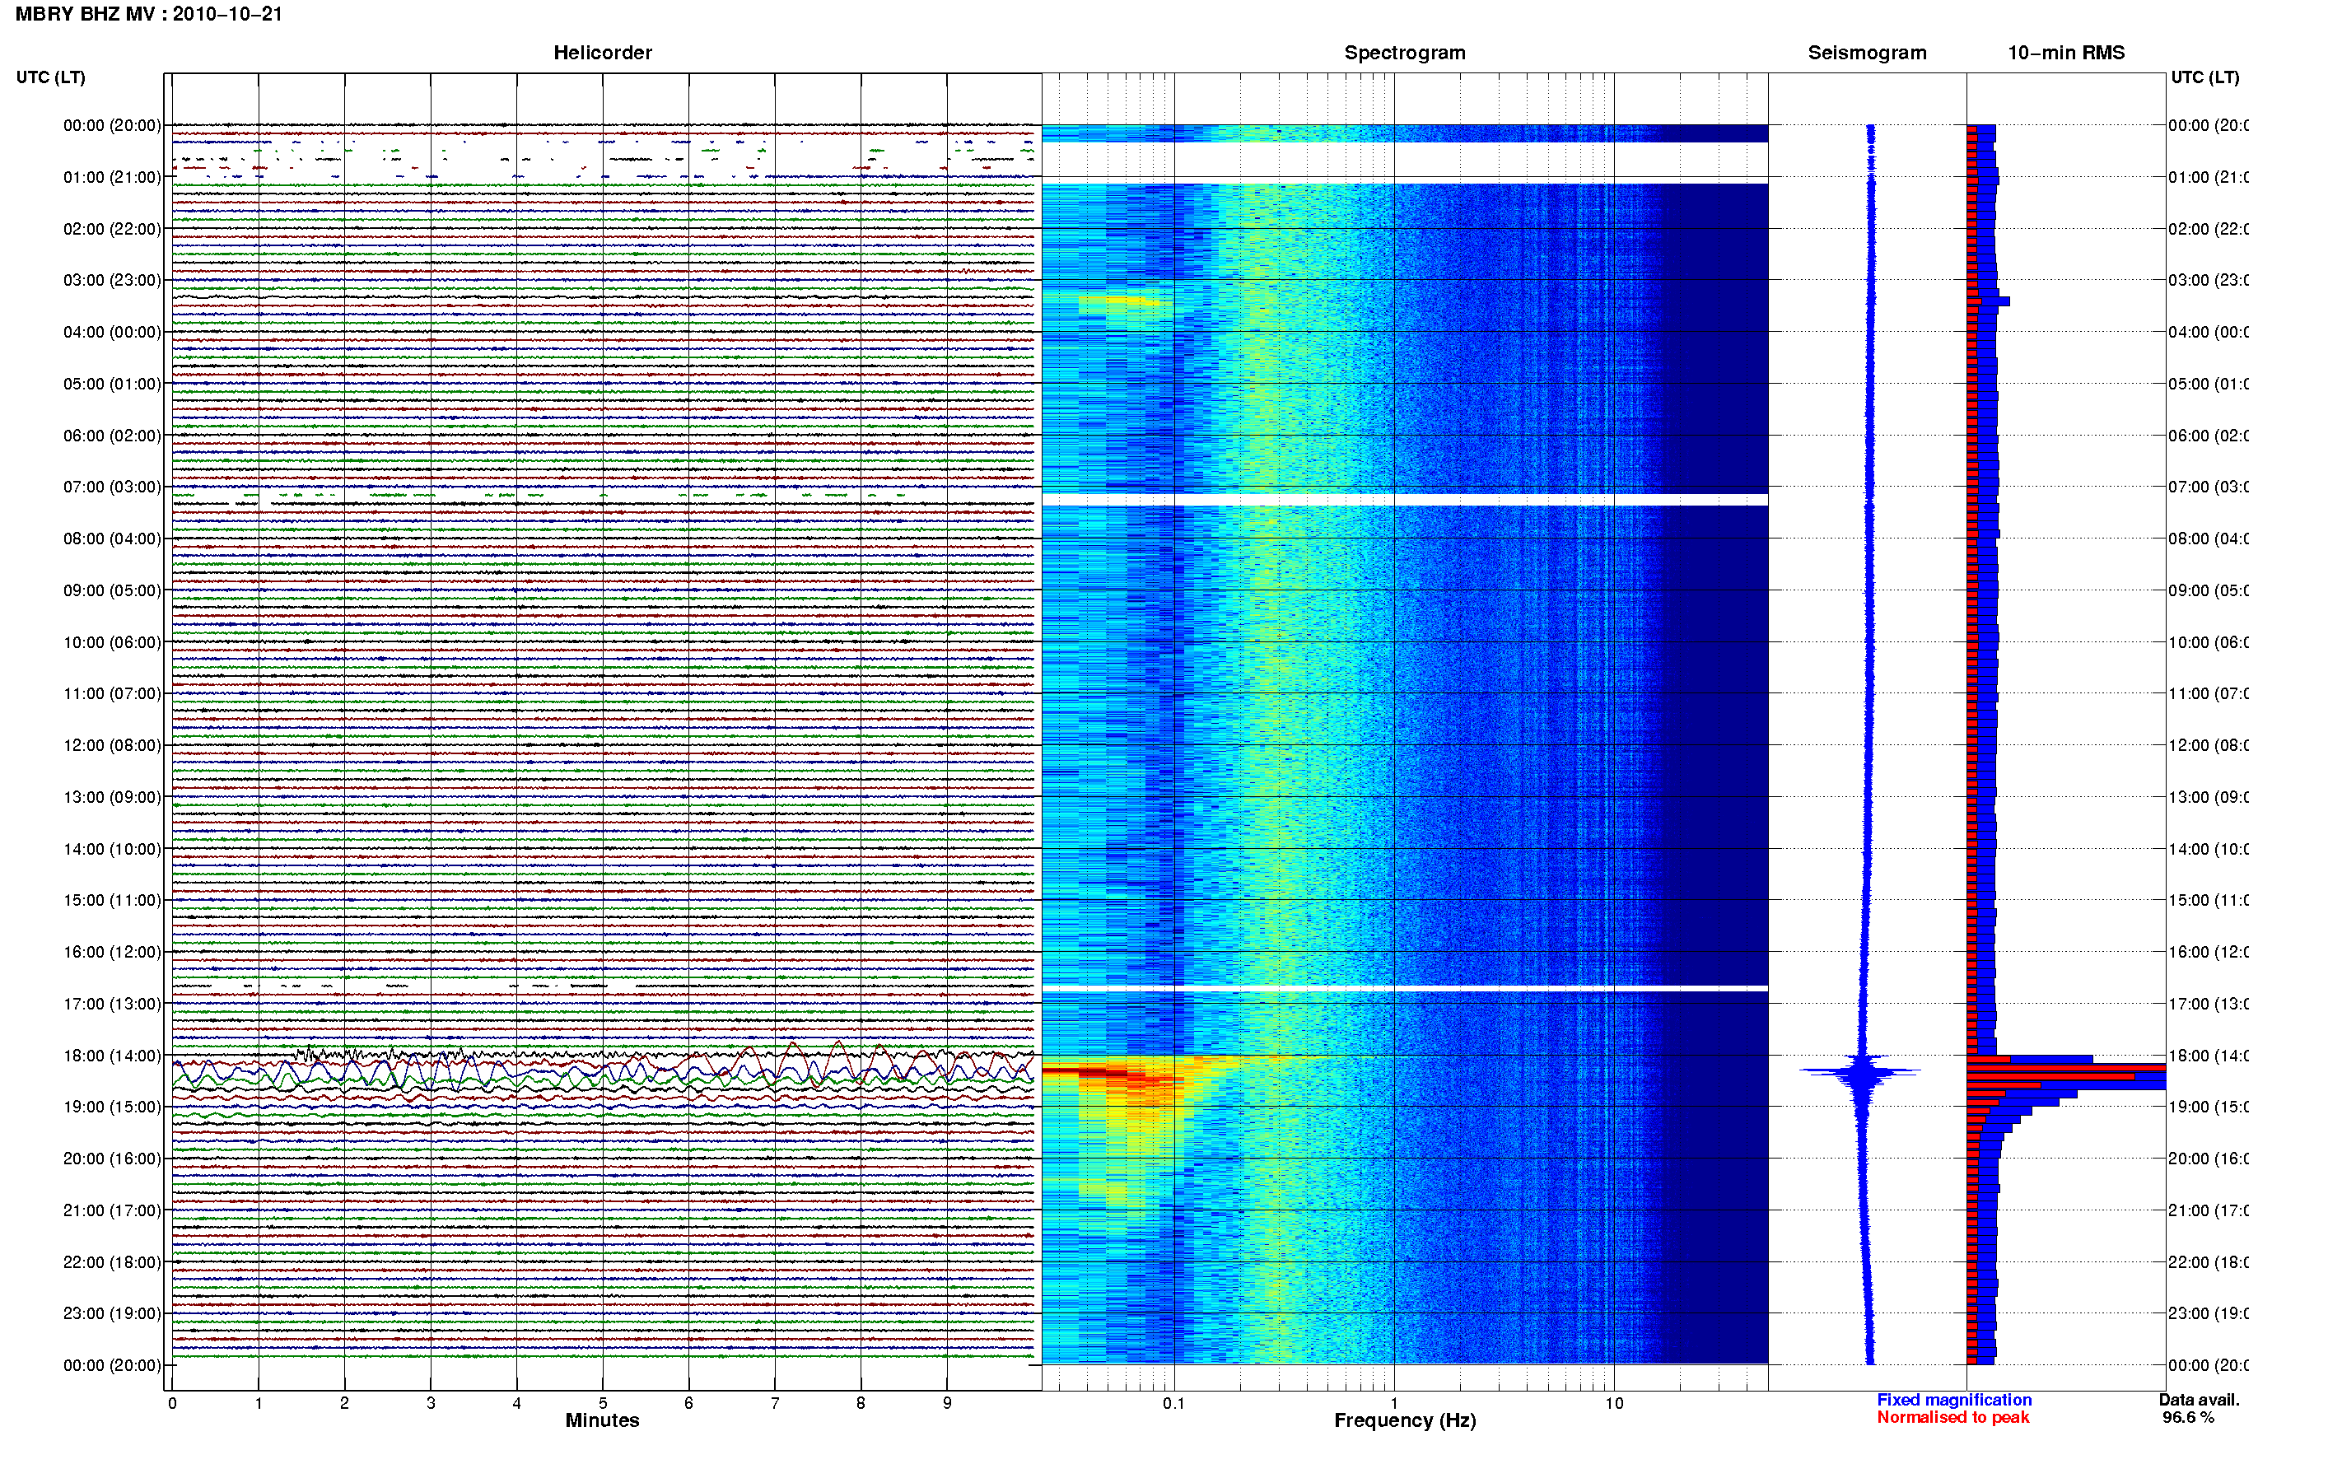Click the 0.1 frequency tick label
Screen dimensions: 2342x1464
(1173, 1403)
